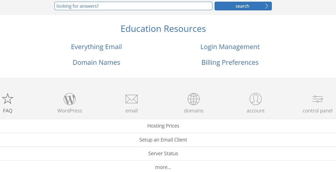Open the account person icon

(255, 99)
